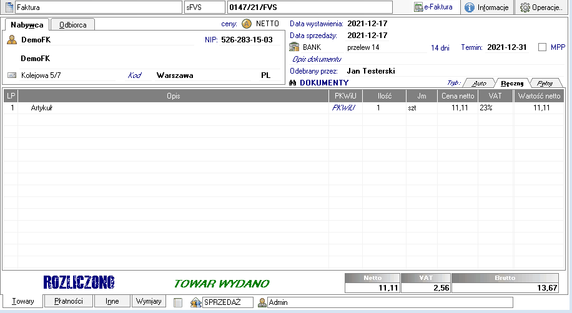Click the BANK payment icon

(294, 47)
